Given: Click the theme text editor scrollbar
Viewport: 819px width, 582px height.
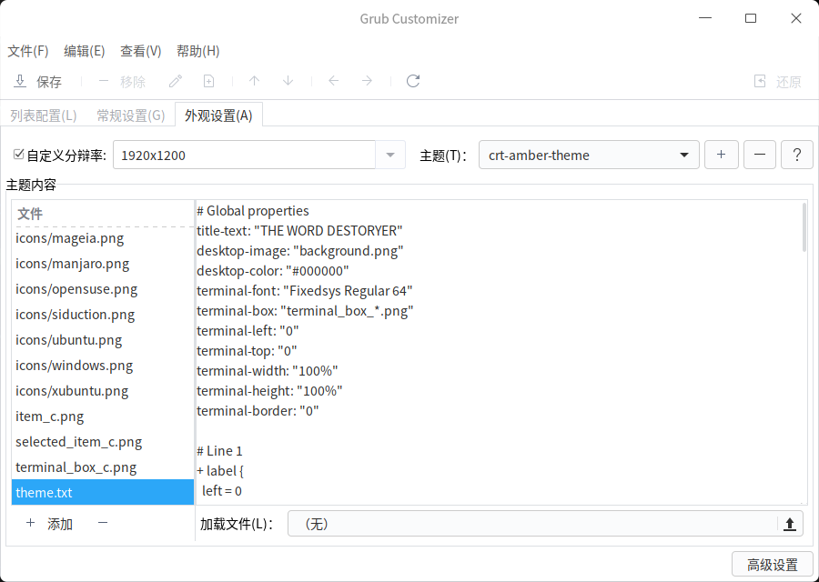Looking at the screenshot, I should pos(804,228).
